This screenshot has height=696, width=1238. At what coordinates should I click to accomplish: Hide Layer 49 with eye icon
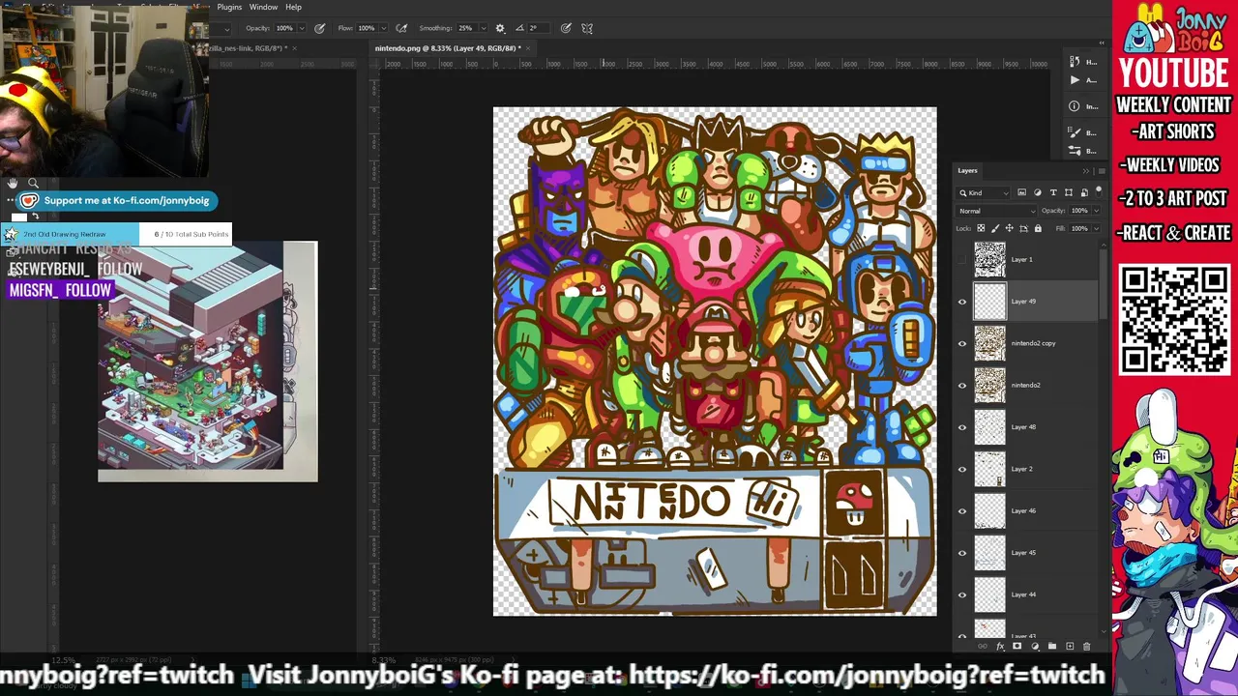961,302
